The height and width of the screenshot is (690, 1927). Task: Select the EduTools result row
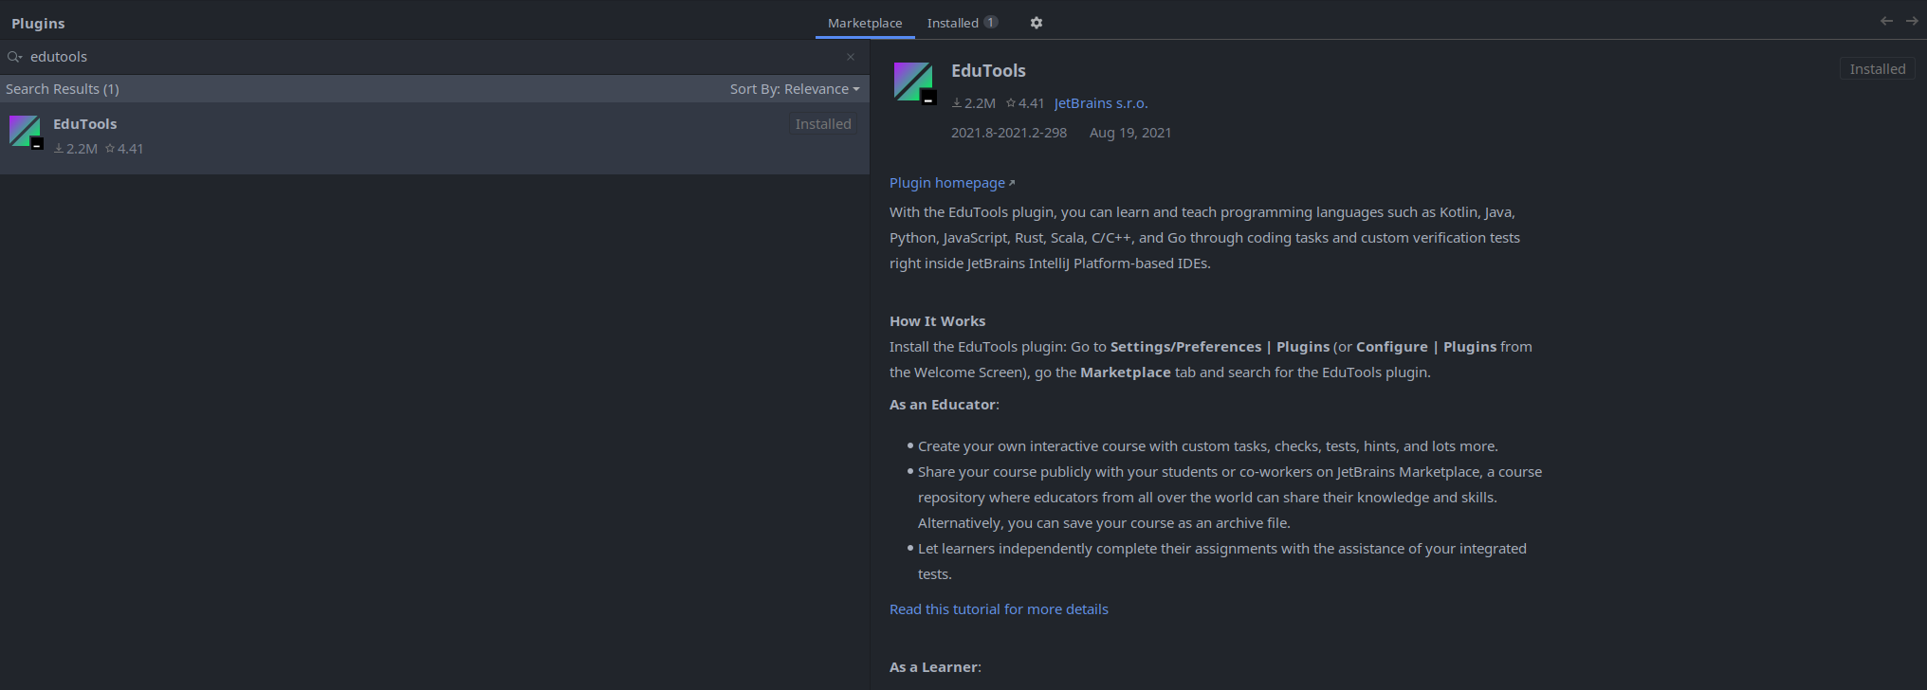pos(434,137)
